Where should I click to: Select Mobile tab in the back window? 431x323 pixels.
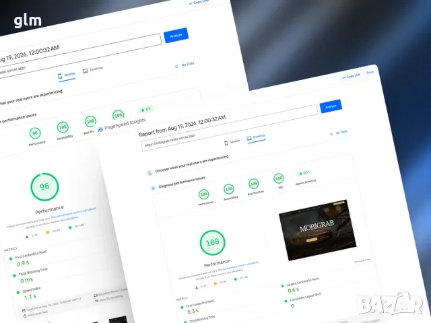click(67, 75)
